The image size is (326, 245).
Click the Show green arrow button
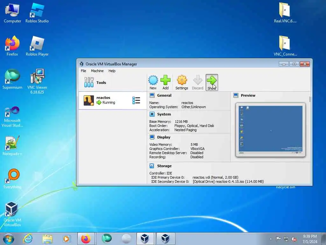pyautogui.click(x=212, y=83)
